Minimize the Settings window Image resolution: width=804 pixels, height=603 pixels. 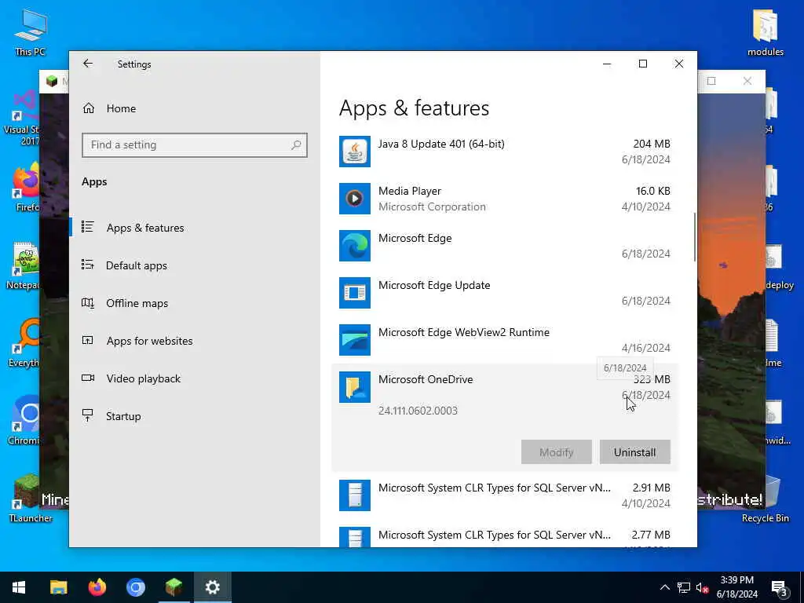[607, 64]
